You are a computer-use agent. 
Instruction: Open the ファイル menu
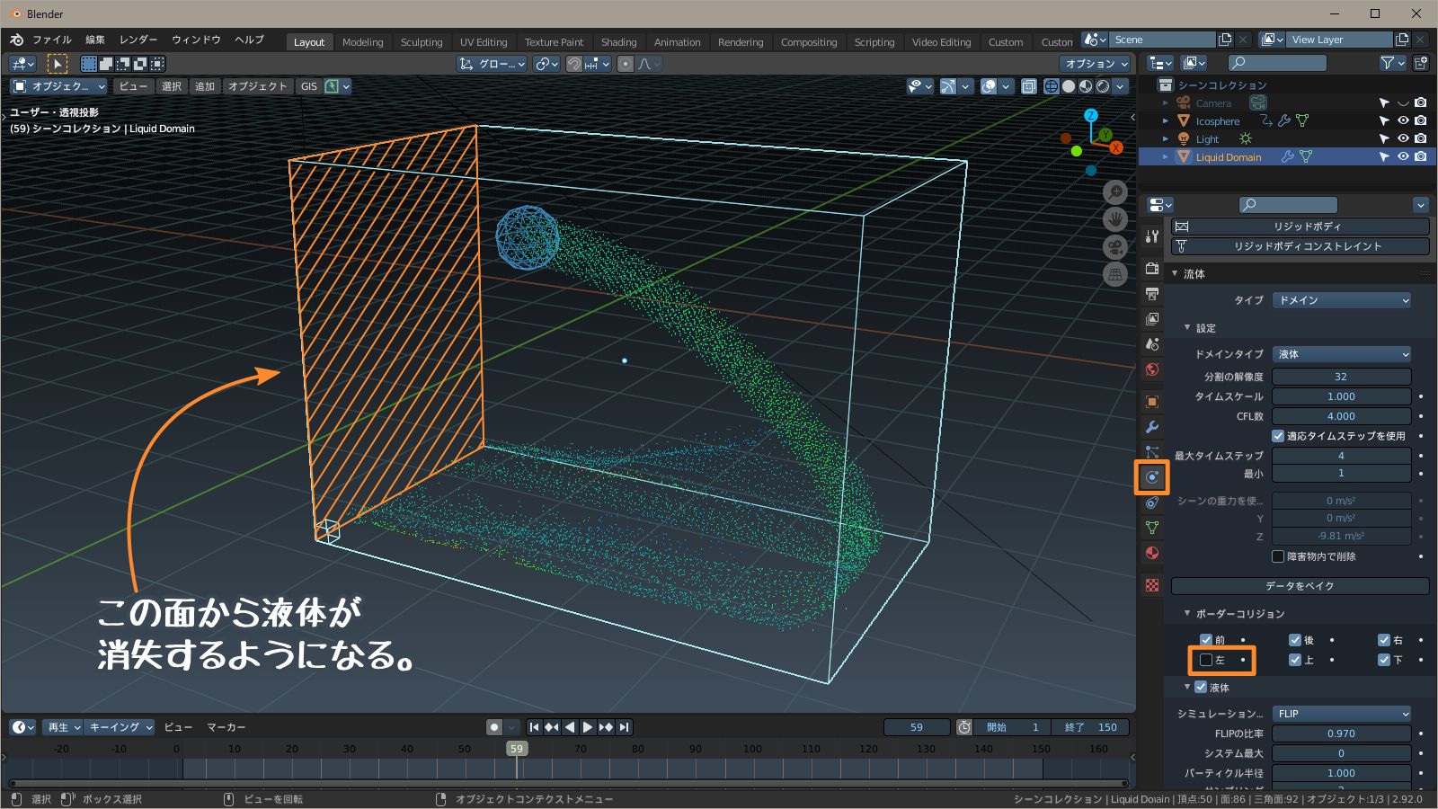tap(52, 40)
